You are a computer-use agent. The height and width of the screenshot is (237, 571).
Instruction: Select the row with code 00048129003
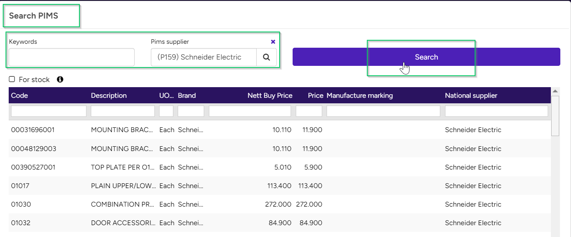point(280,149)
